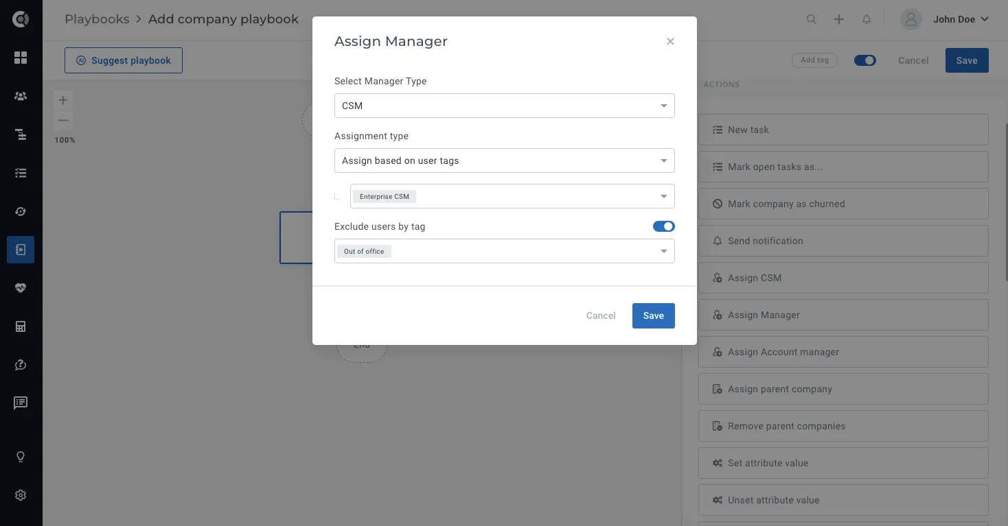Open the playbooks icon in sidebar
The width and height of the screenshot is (1008, 526).
(21, 250)
